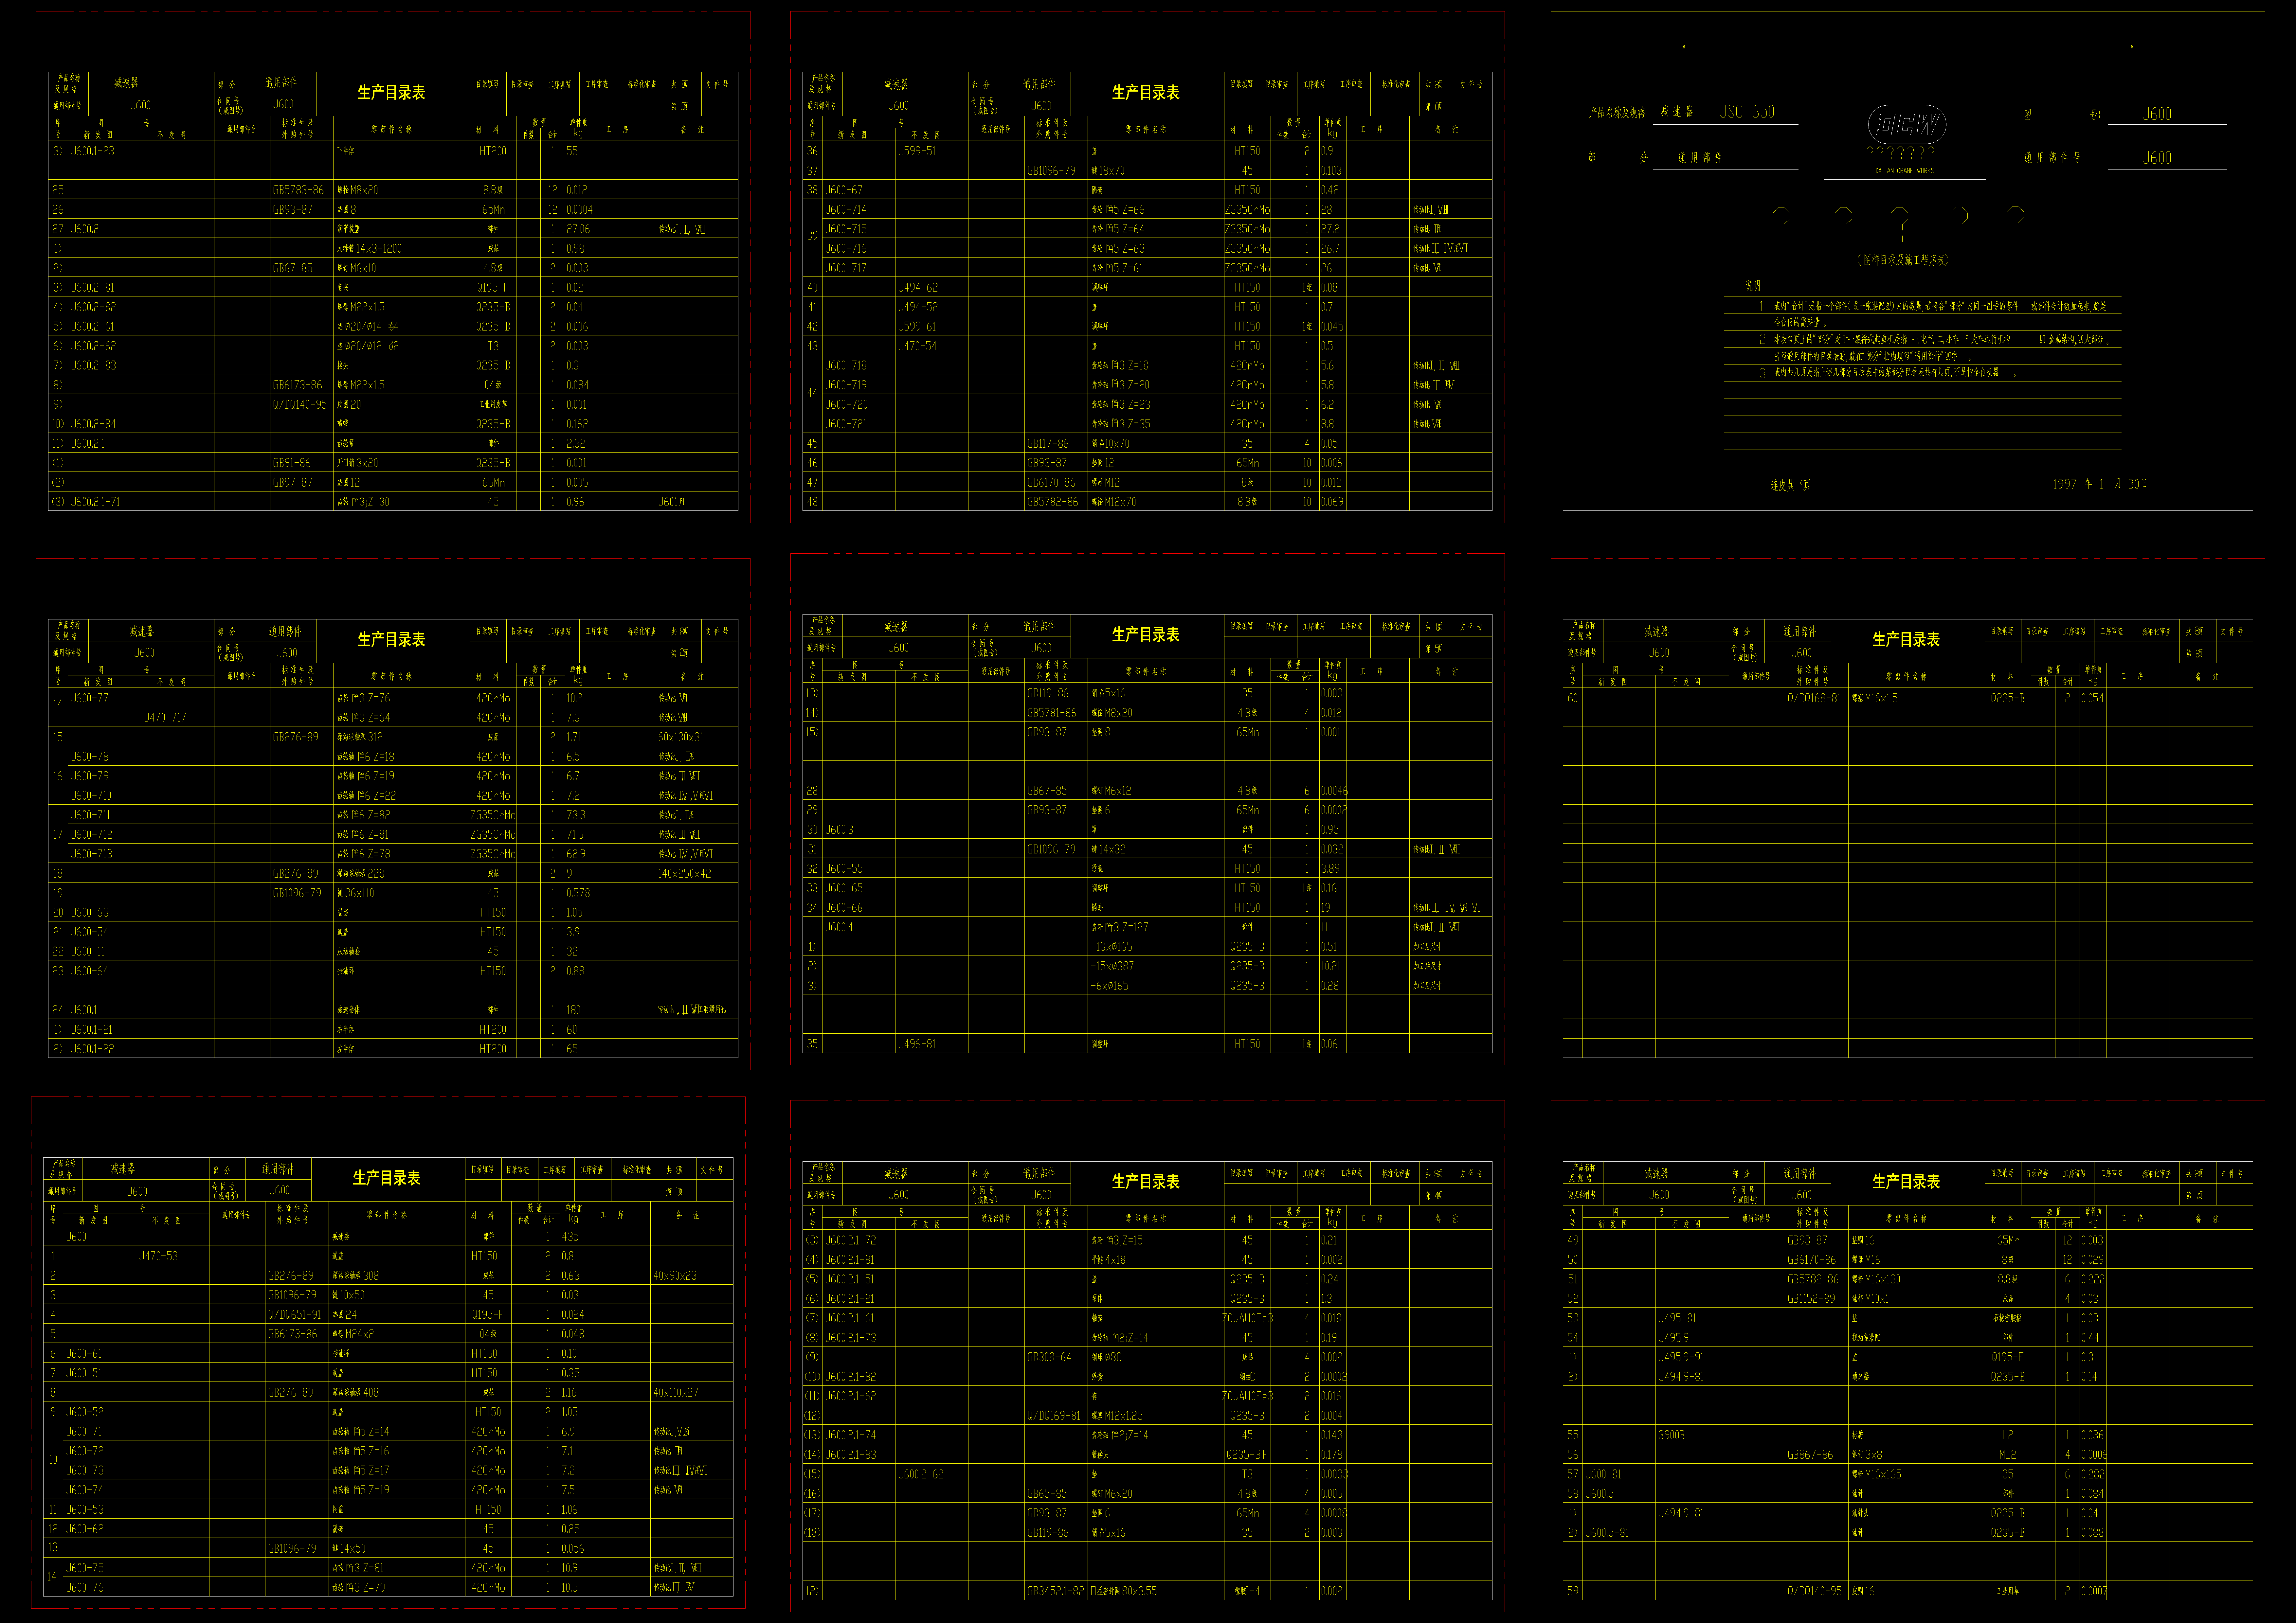Click part number J600-77

coord(90,698)
